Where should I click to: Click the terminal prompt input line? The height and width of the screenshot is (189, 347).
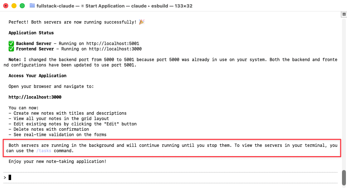[170, 178]
